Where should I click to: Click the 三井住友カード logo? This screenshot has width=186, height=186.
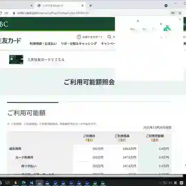(10, 41)
